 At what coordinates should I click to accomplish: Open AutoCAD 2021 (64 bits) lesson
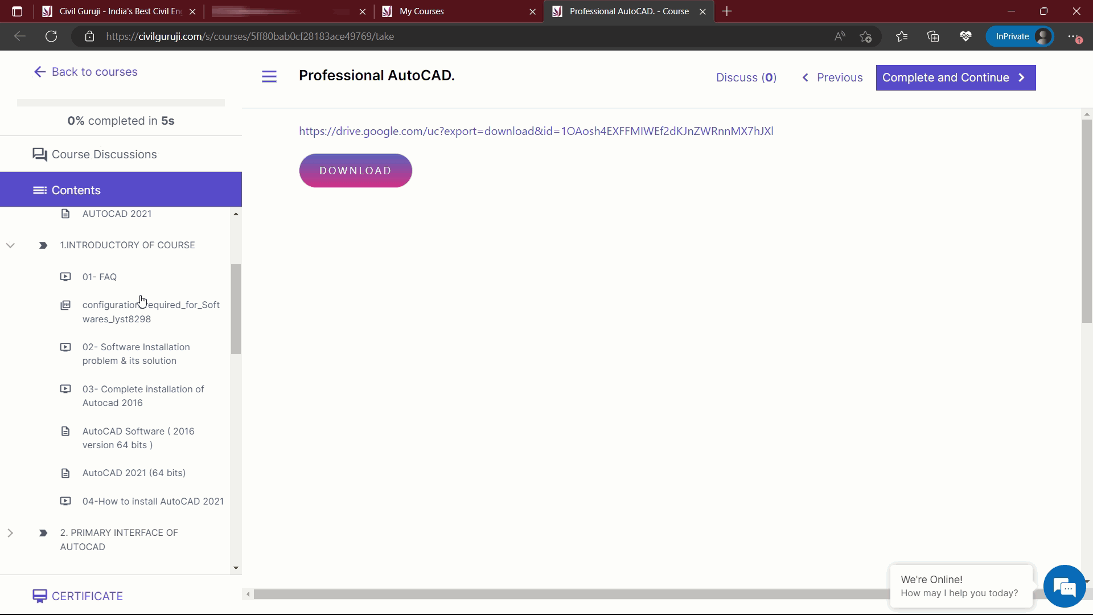[x=134, y=473]
